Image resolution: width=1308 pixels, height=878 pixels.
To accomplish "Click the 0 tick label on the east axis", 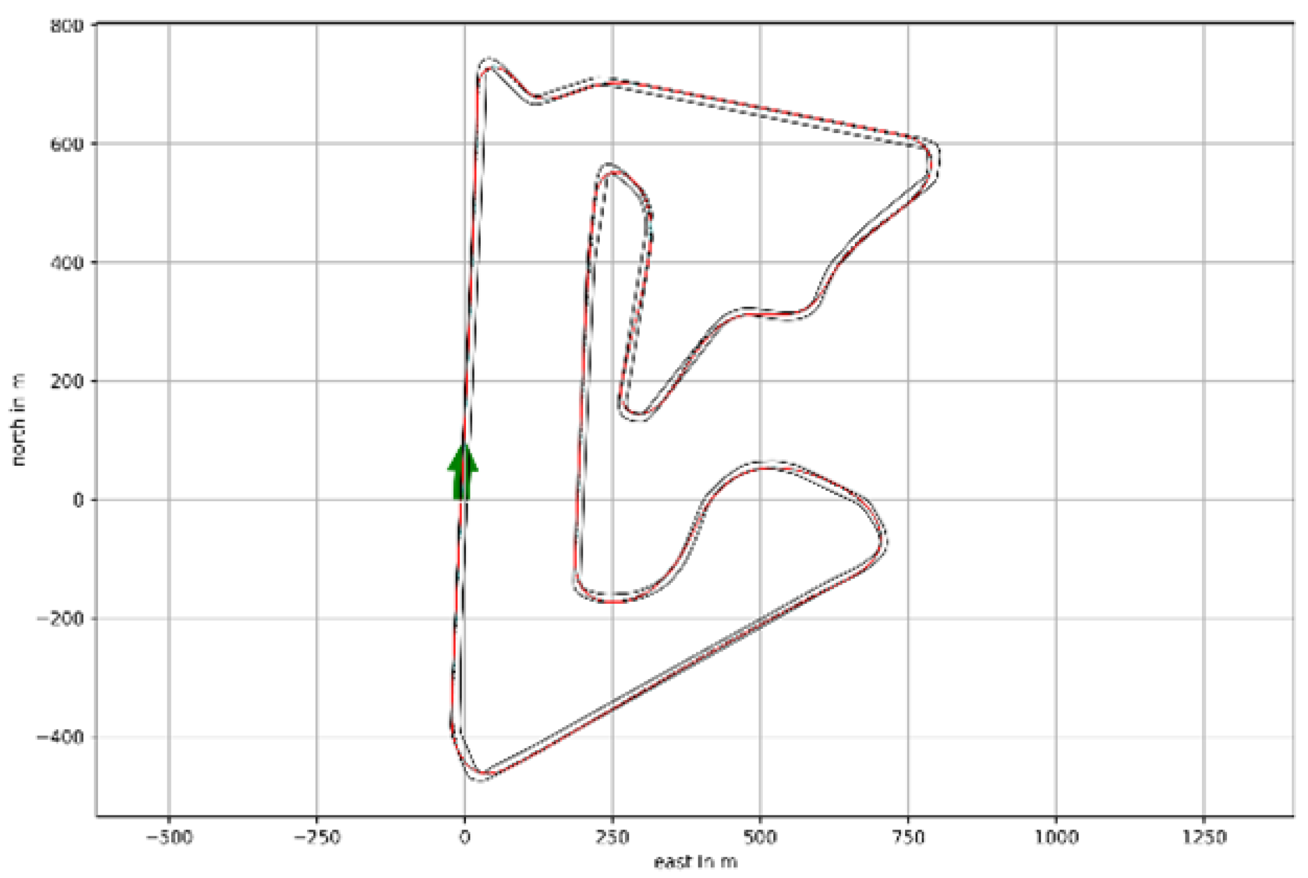I will (464, 838).
